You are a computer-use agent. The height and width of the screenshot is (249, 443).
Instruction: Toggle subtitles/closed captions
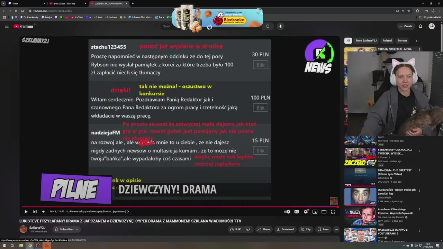(297, 212)
